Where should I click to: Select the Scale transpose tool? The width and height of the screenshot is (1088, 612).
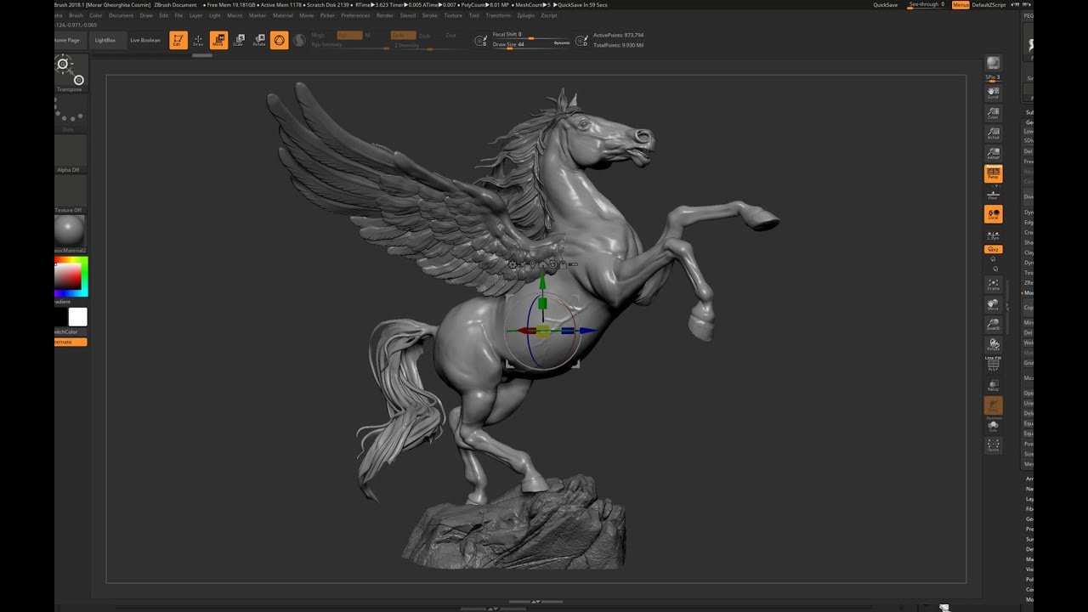(239, 40)
